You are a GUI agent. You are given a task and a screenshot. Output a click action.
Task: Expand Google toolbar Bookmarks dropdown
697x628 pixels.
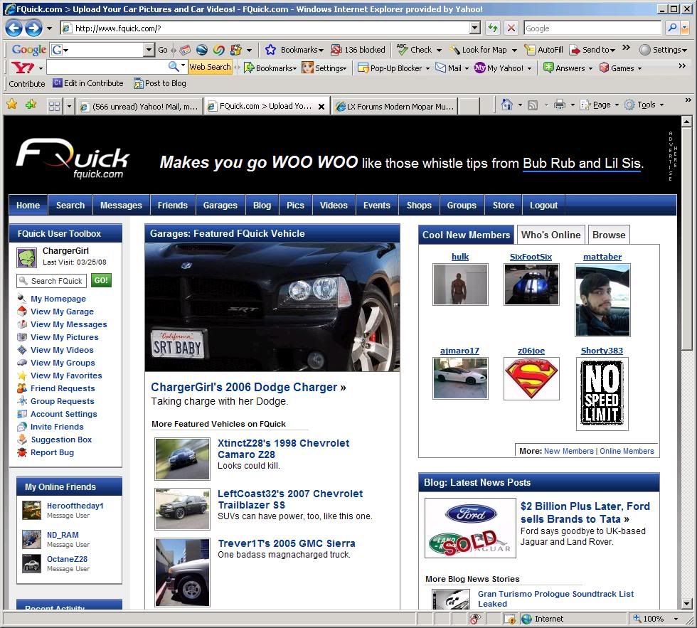pyautogui.click(x=321, y=50)
